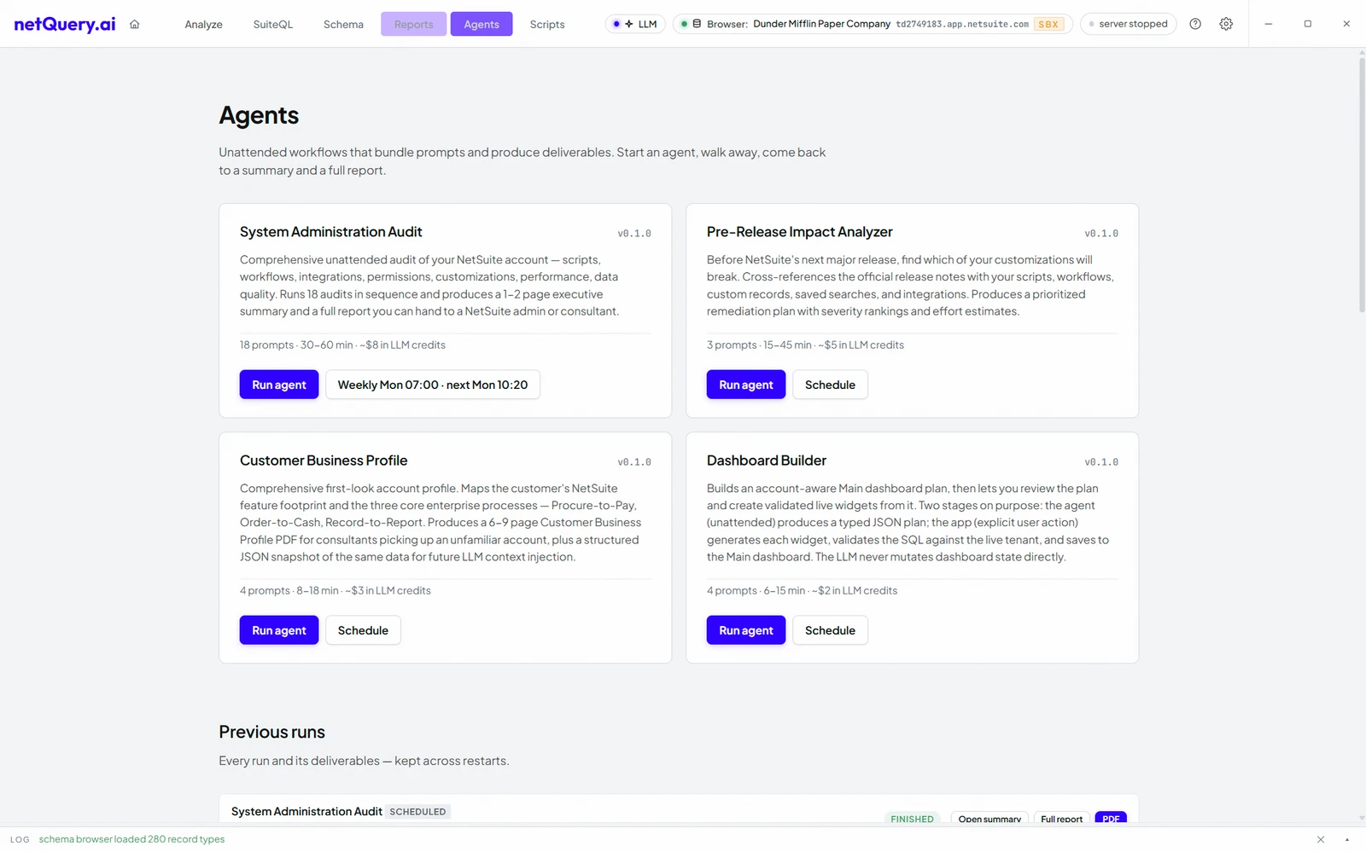
Task: Click 'Customer Business Profile' card heading
Action: 324,461
